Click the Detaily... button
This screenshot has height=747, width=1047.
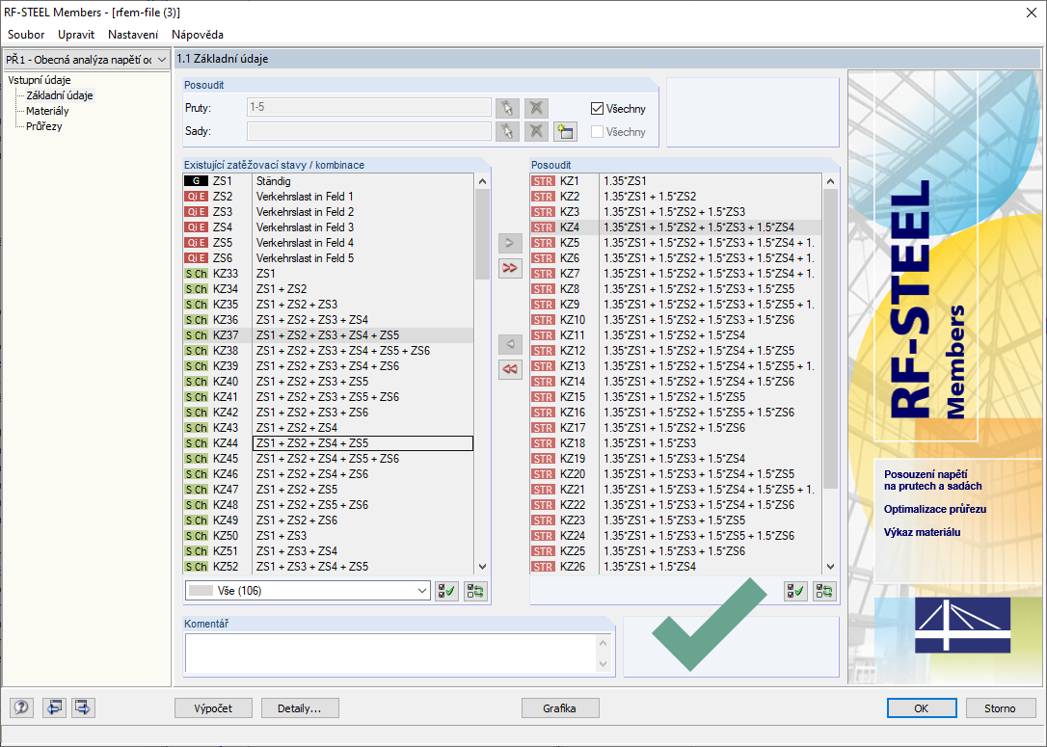pyautogui.click(x=300, y=708)
